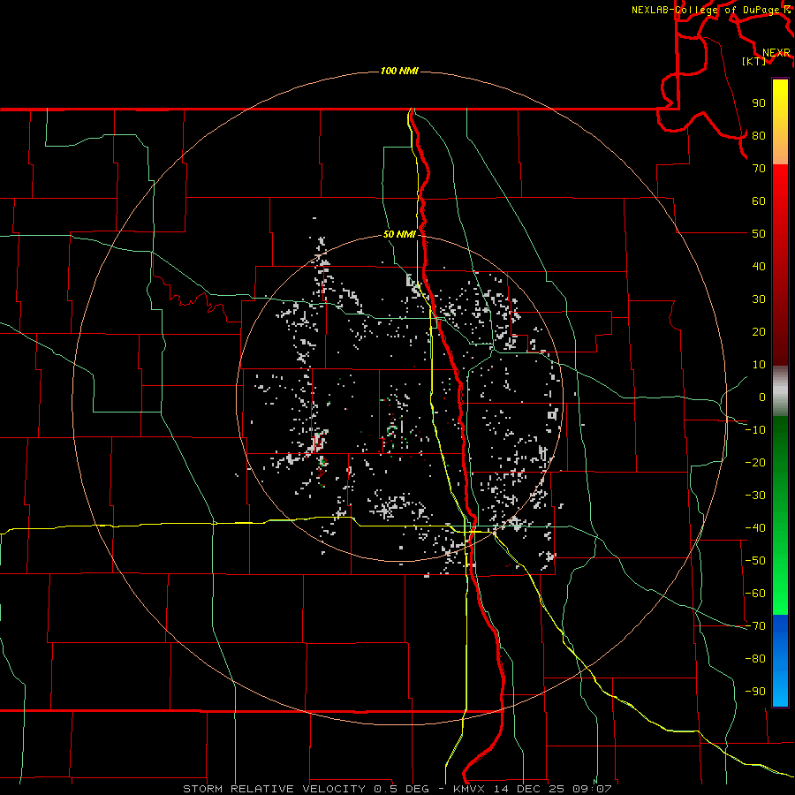
Task: Click the storm relative velocity title caption
Action: (x=397, y=789)
